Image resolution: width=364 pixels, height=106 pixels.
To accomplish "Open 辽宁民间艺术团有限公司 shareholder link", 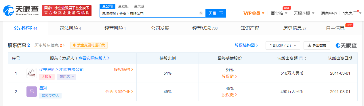I will pyautogui.click(x=61, y=69).
